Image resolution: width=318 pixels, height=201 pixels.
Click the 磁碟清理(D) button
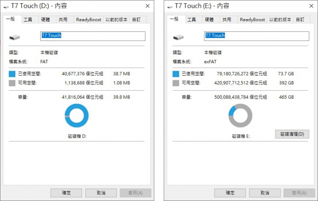click(x=292, y=134)
